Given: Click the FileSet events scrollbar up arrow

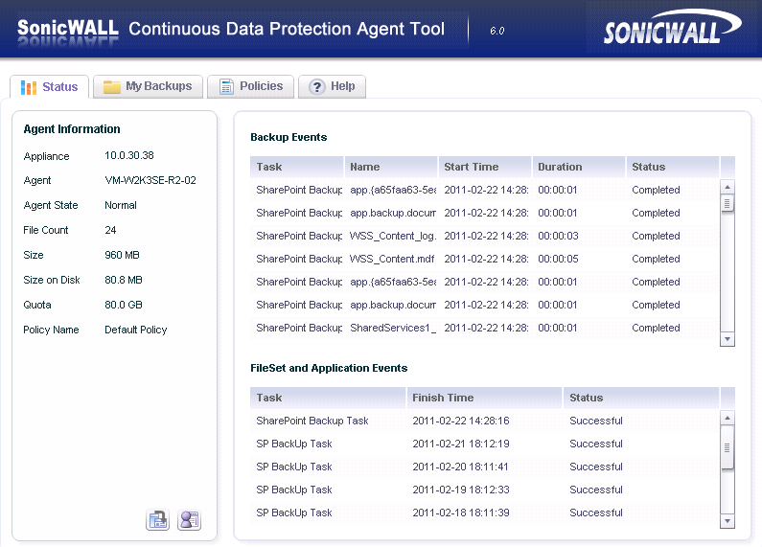Looking at the screenshot, I should coord(727,418).
